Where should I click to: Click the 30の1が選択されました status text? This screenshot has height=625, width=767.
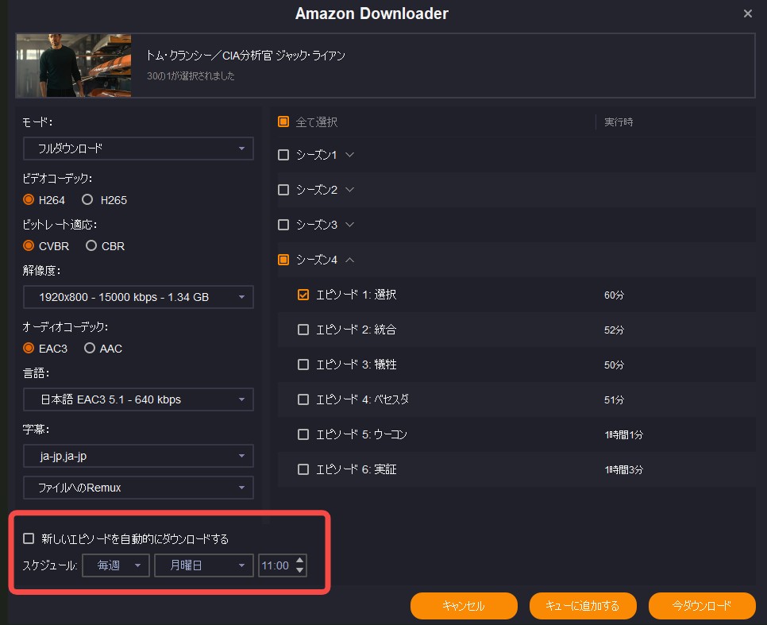click(x=191, y=76)
